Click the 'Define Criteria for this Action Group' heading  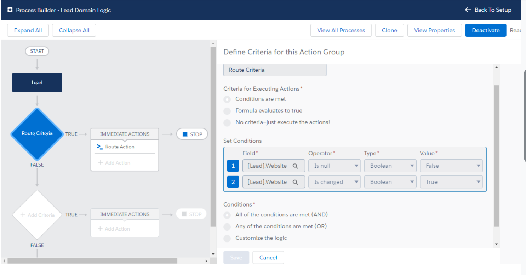[x=284, y=52]
